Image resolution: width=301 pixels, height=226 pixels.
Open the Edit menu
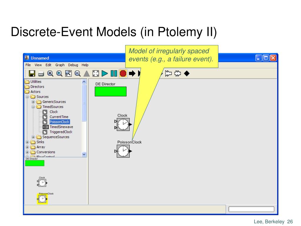click(49, 65)
